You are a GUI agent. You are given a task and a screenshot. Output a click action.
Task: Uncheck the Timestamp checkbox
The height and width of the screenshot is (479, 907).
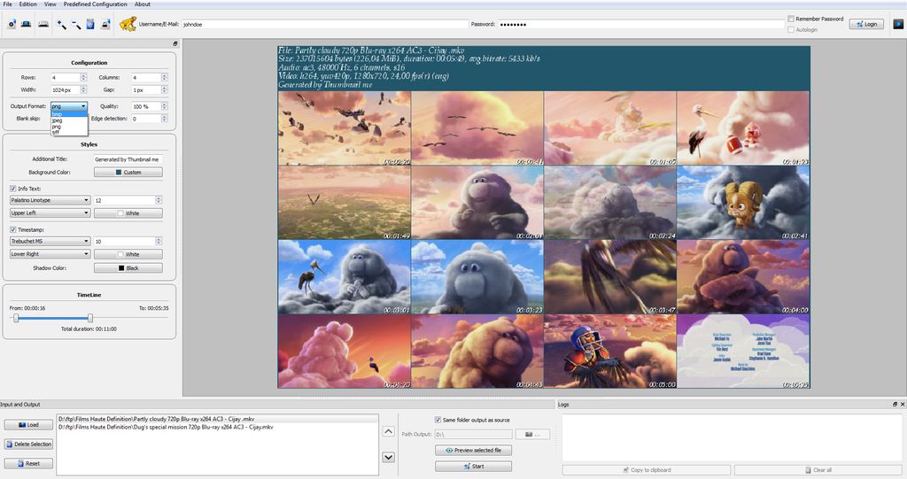pyautogui.click(x=13, y=229)
